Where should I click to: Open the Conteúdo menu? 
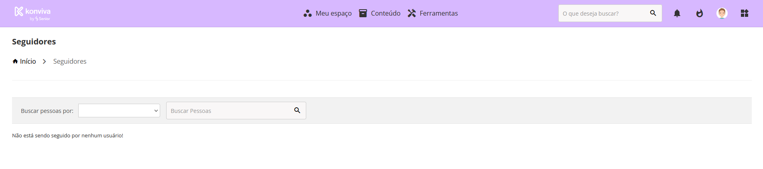(x=380, y=13)
